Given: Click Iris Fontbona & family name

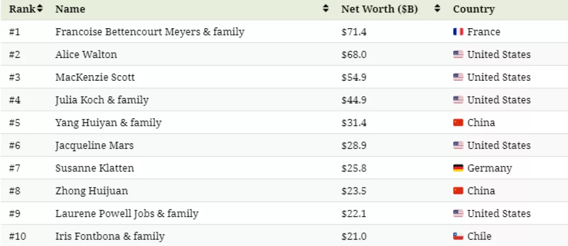Looking at the screenshot, I should pyautogui.click(x=110, y=236).
